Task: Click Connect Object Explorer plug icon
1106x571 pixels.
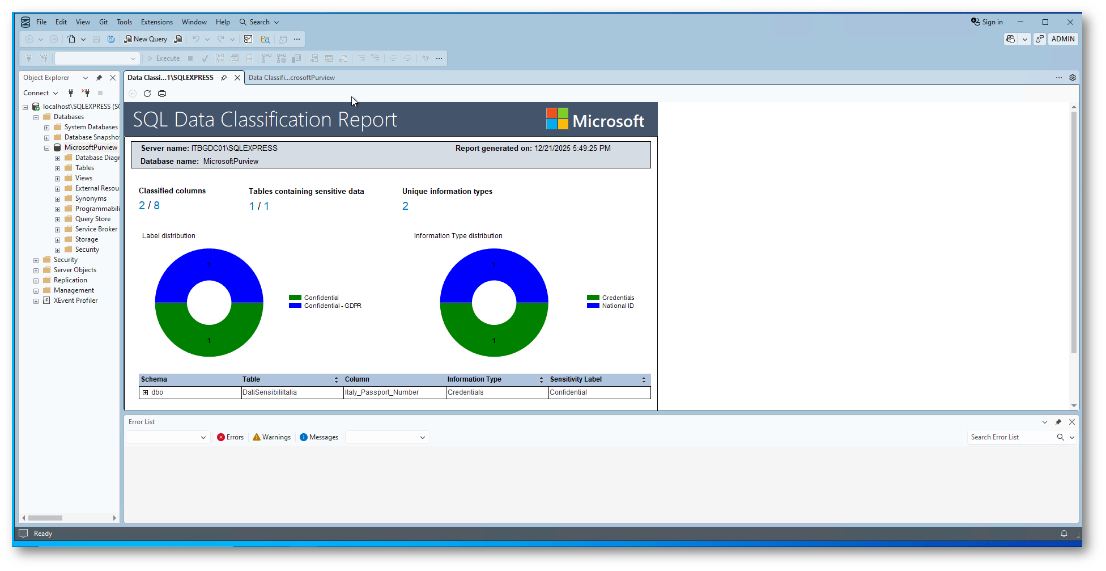Action: [x=71, y=93]
